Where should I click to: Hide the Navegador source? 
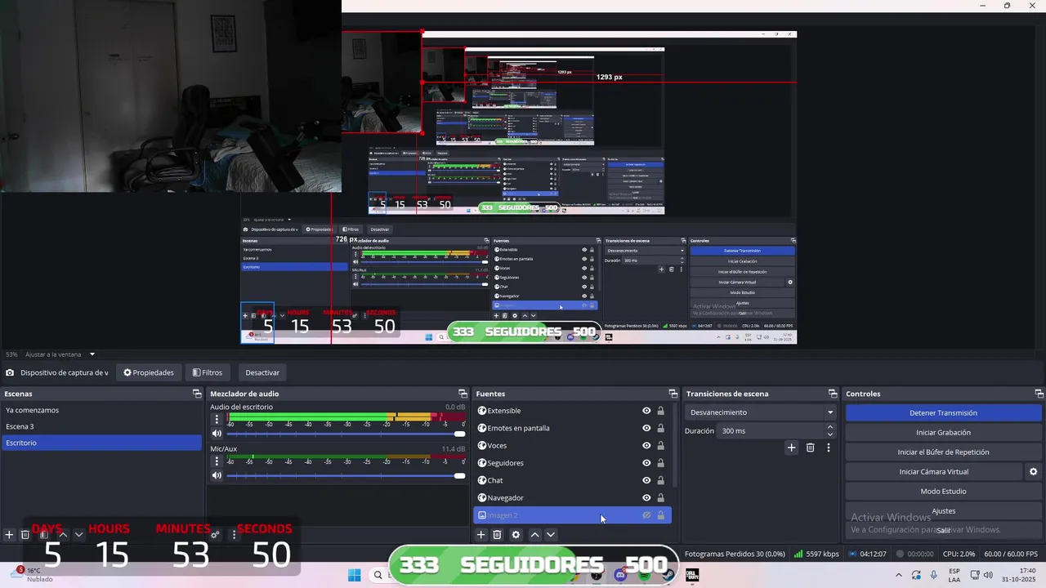coord(646,498)
